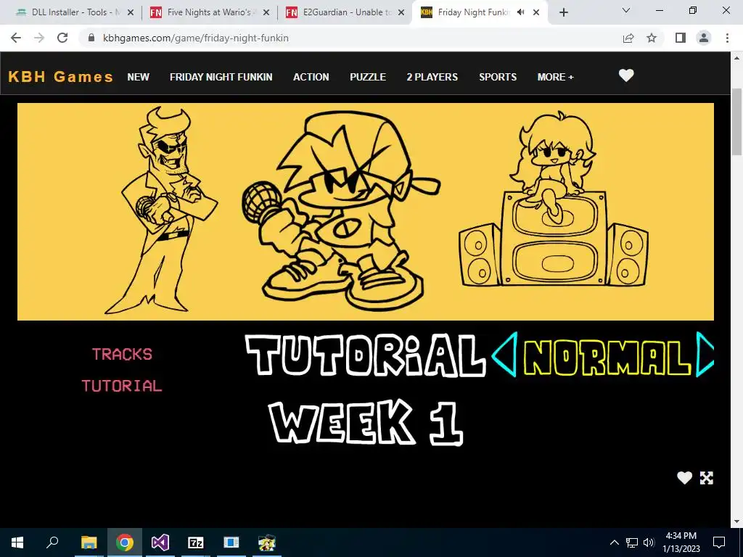743x557 pixels.
Task: Open the 2 PLAYERS category
Action: 432,77
